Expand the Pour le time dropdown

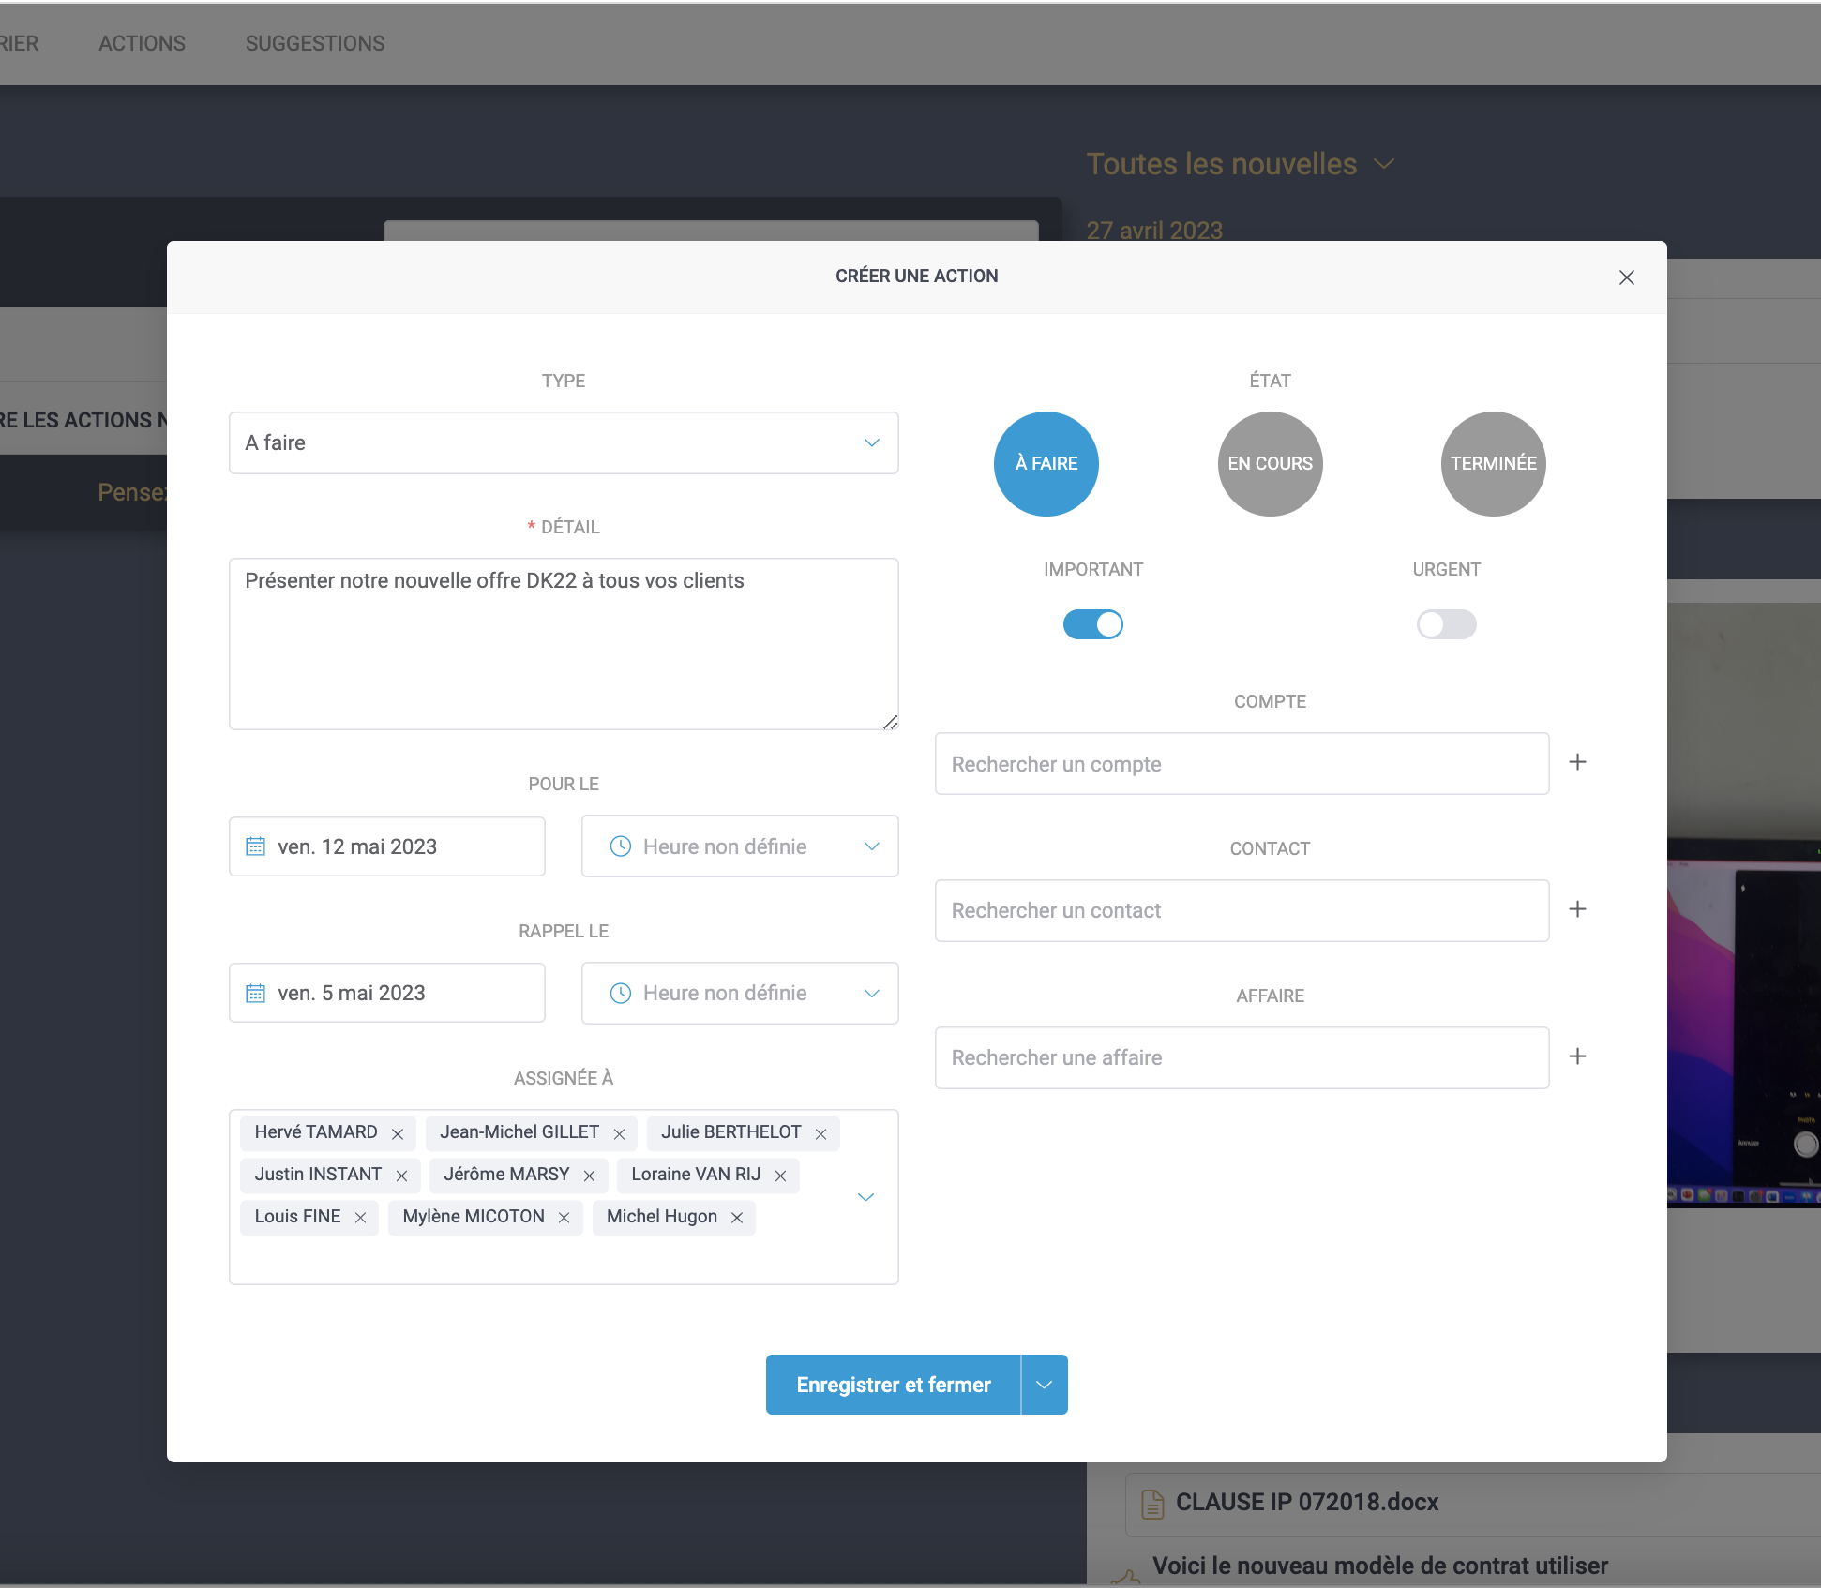pyautogui.click(x=871, y=846)
